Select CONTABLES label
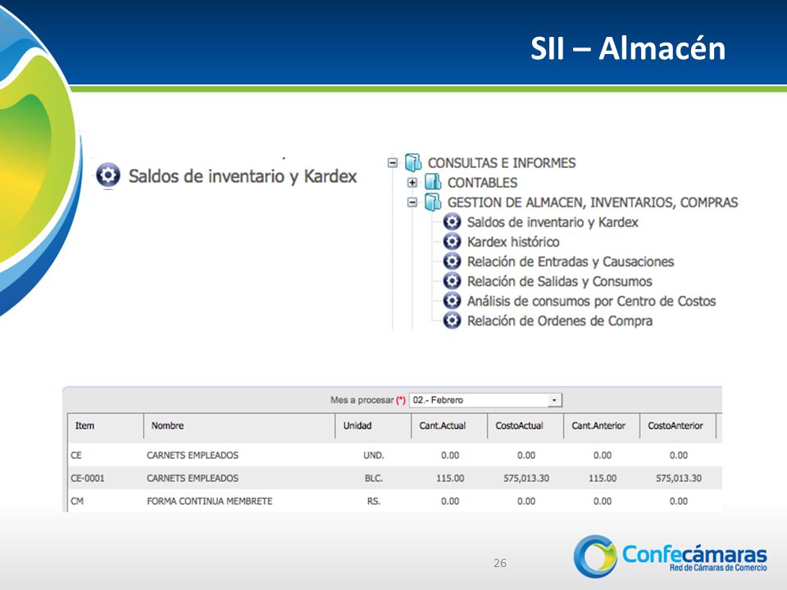This screenshot has width=787, height=590. click(482, 183)
